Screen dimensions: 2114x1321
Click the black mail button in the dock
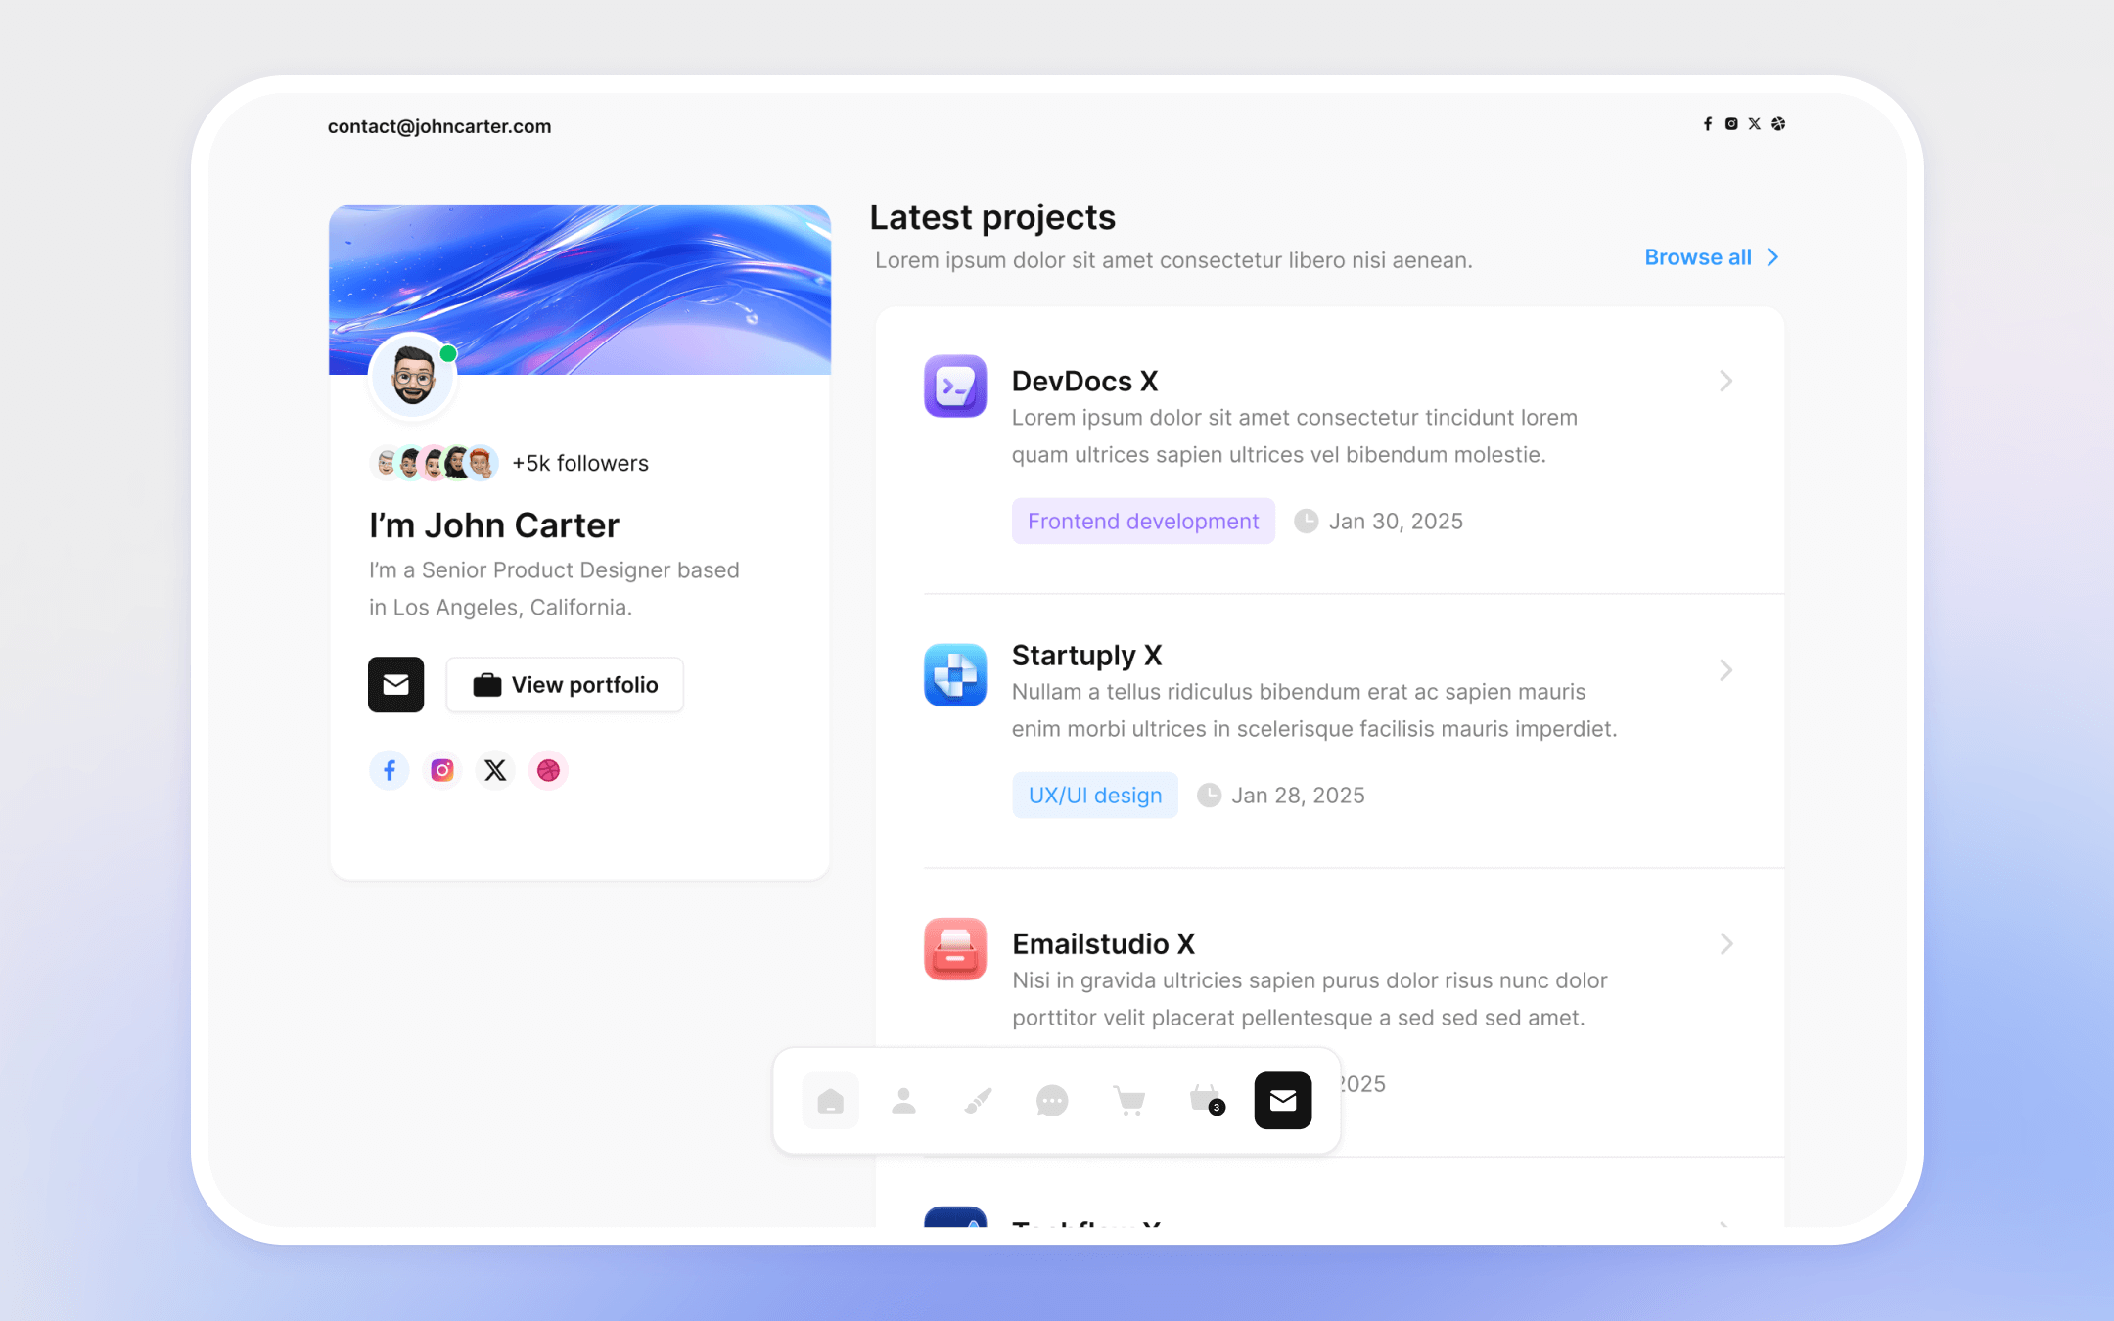tap(1283, 1101)
